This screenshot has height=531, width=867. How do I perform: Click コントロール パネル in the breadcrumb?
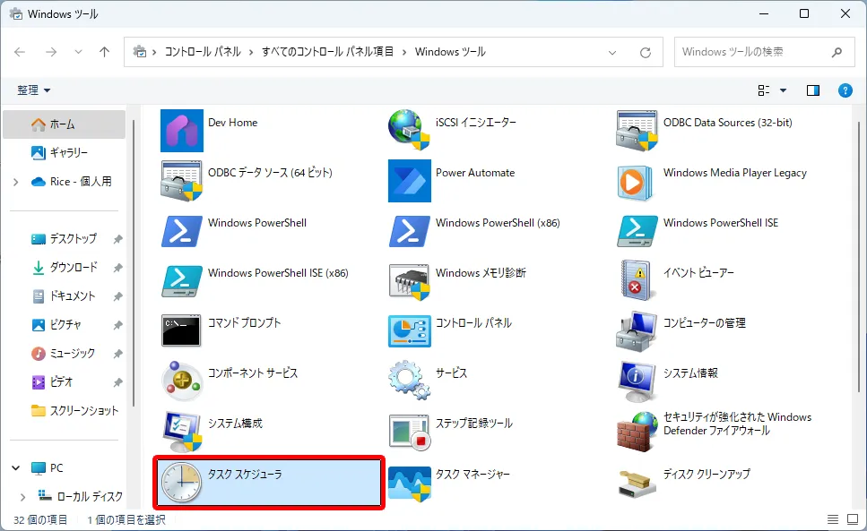point(203,52)
